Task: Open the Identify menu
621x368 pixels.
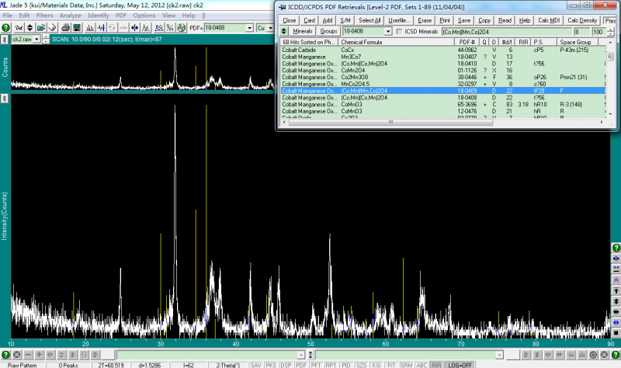Action: tap(98, 16)
